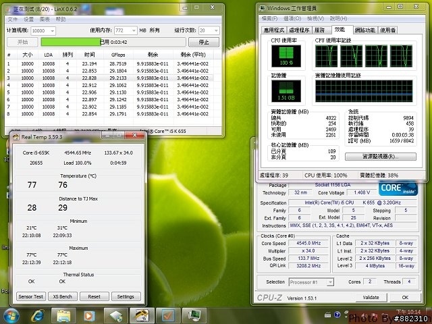This screenshot has width=432, height=324.
Task: Switch to the 使用者 tab in Task Manager
Action: [x=388, y=30]
